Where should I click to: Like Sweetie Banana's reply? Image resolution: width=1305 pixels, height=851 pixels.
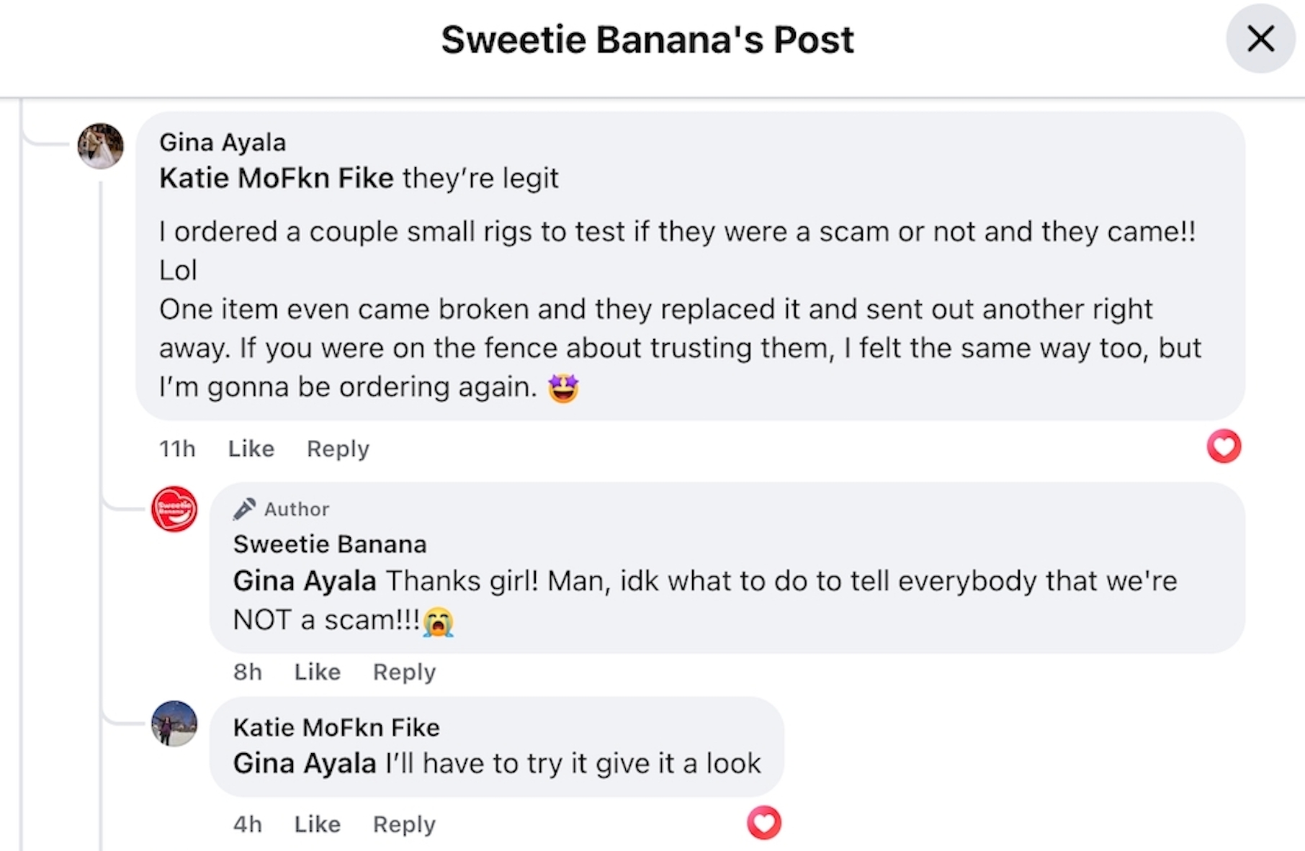tap(318, 672)
